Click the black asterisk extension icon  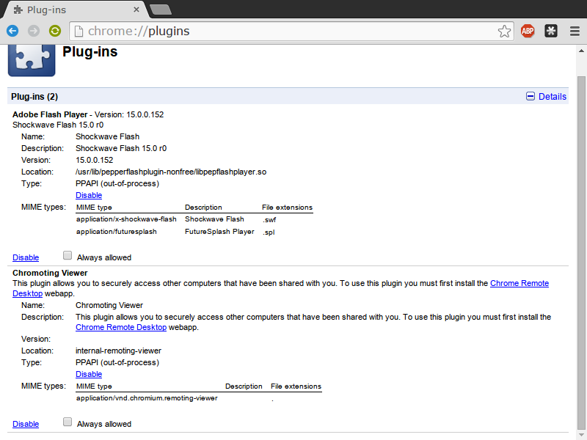tap(551, 31)
